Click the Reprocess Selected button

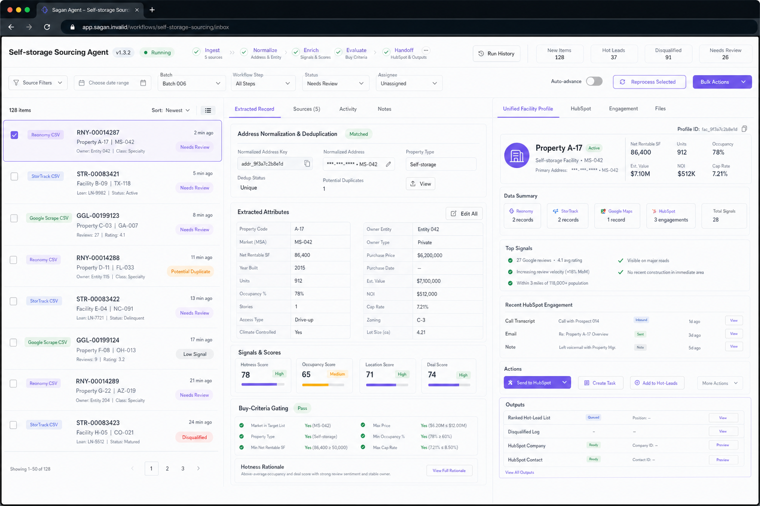649,82
